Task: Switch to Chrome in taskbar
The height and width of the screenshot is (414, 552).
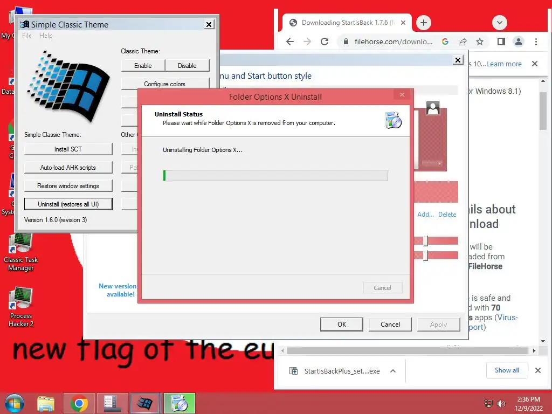Action: click(x=79, y=403)
